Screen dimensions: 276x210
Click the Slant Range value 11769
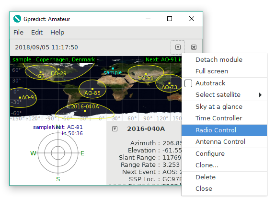point(172,158)
